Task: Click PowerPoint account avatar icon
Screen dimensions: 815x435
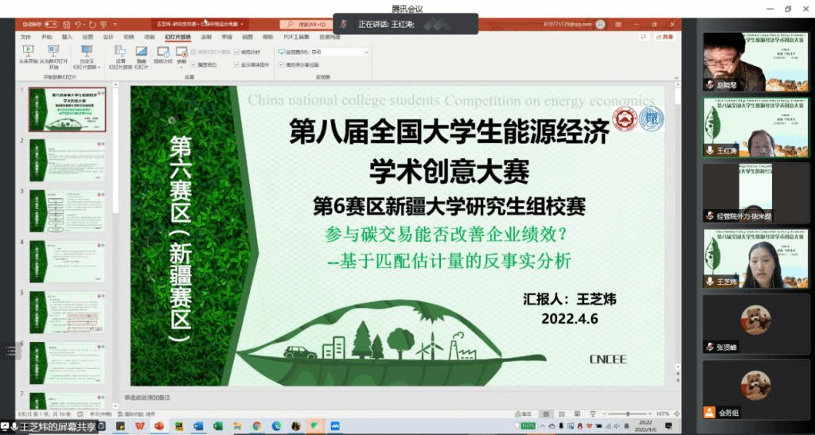Action: 600,24
